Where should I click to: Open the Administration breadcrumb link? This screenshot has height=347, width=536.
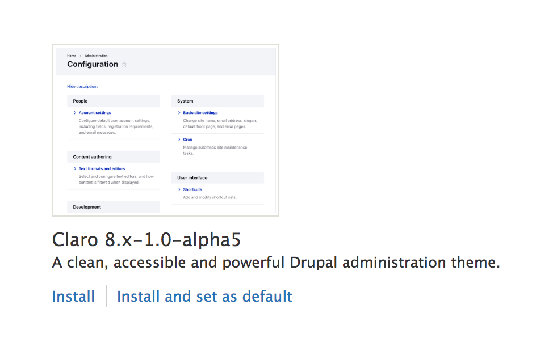point(96,55)
